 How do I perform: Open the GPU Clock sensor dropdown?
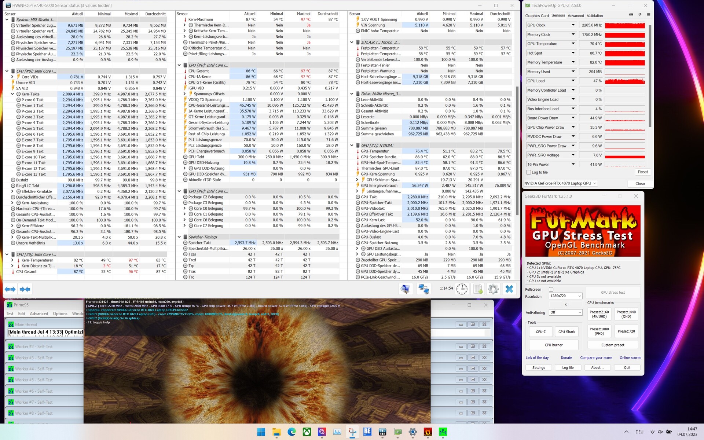pos(573,25)
